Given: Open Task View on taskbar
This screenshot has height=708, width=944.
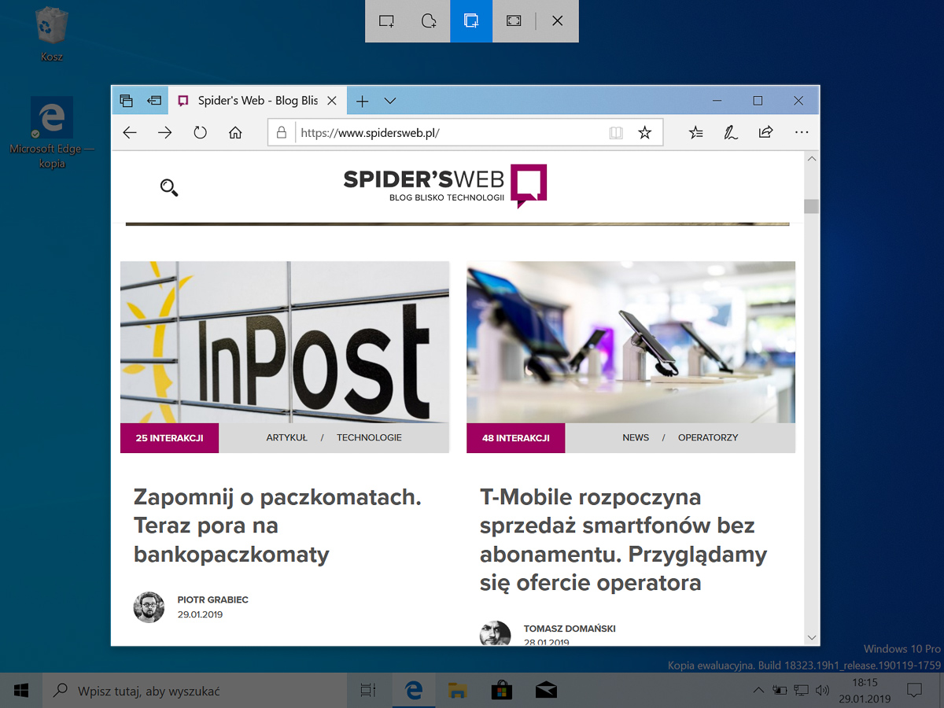Looking at the screenshot, I should (x=368, y=691).
